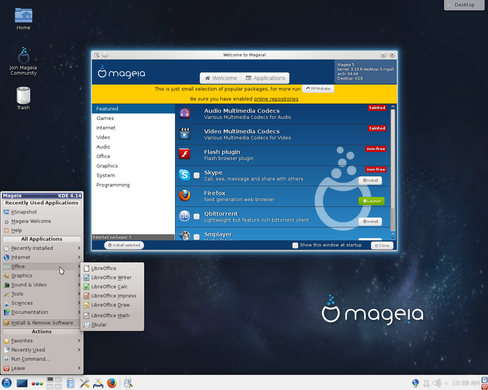The image size is (488, 390).
Task: Open LibreOffice Writer from Office submenu
Action: click(x=112, y=278)
